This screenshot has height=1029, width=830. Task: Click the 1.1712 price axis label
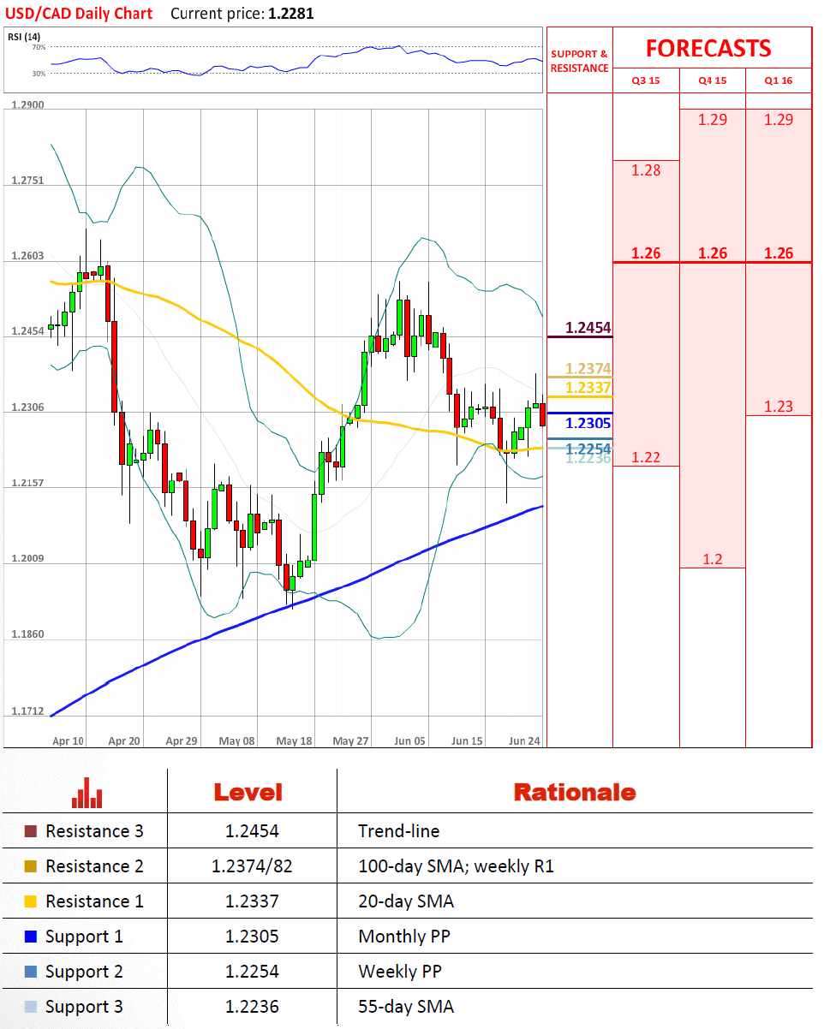(28, 711)
